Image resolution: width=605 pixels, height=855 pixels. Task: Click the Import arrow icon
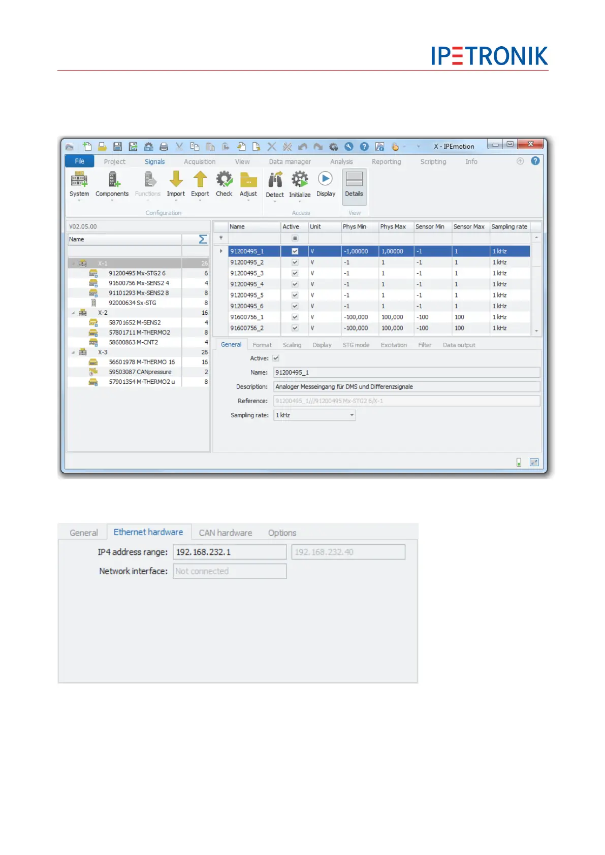(x=176, y=179)
